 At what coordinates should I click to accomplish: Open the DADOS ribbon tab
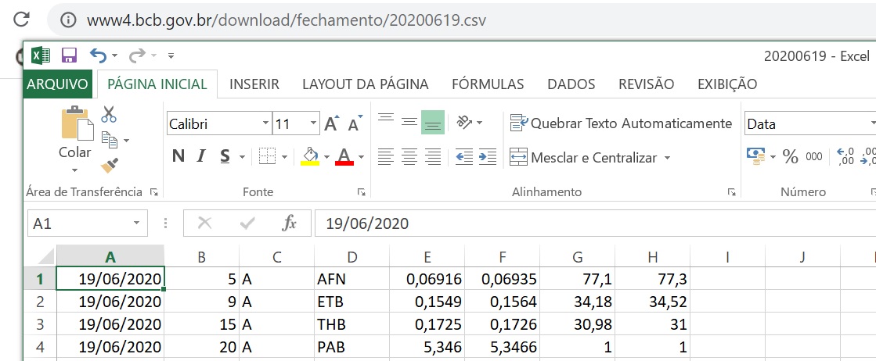point(571,84)
